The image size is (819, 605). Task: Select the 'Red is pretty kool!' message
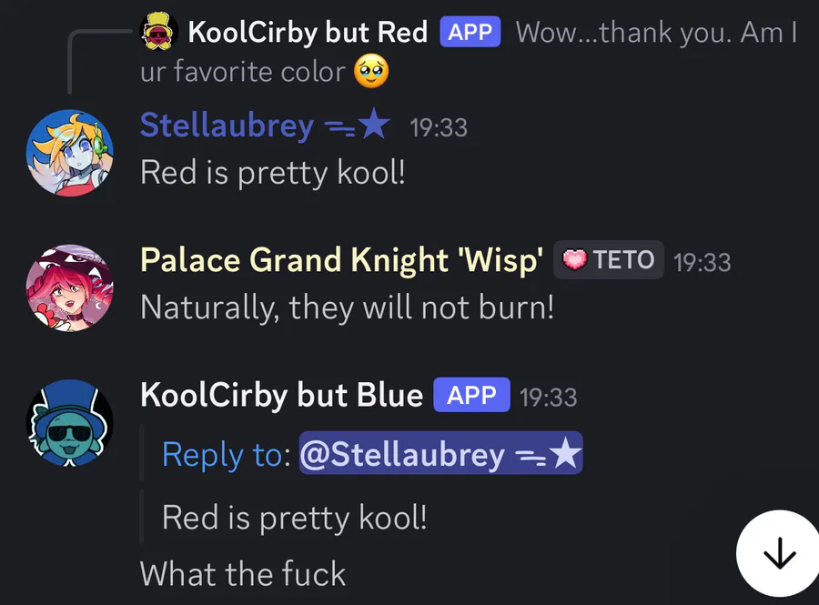point(273,172)
